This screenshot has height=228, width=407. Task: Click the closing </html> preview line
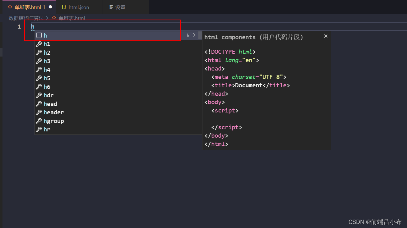[216, 144]
